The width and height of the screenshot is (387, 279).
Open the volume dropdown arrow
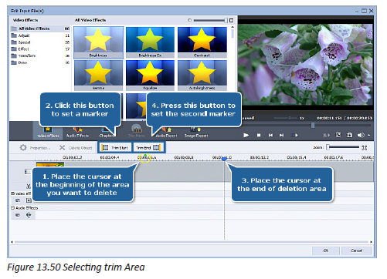[x=369, y=135]
